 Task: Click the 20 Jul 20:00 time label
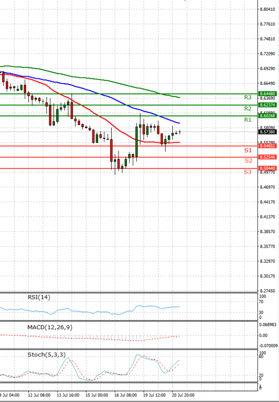[x=183, y=395]
